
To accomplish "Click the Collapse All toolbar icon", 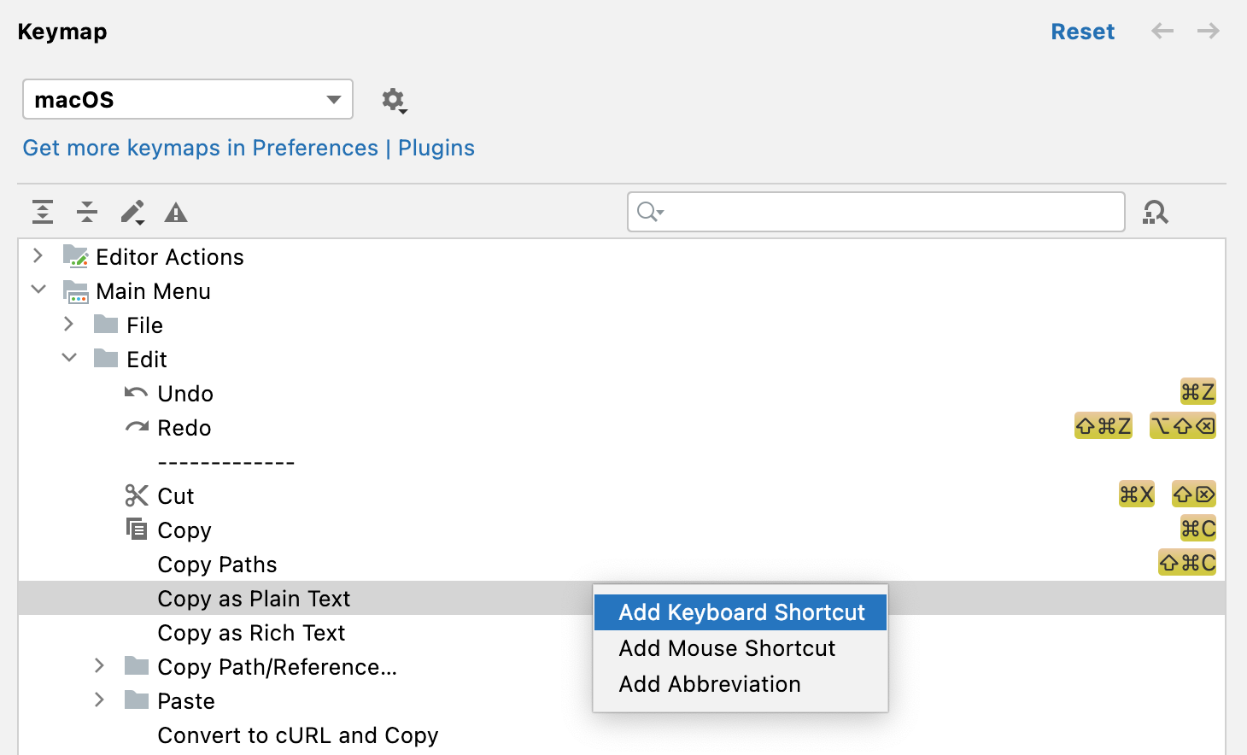I will (x=87, y=212).
